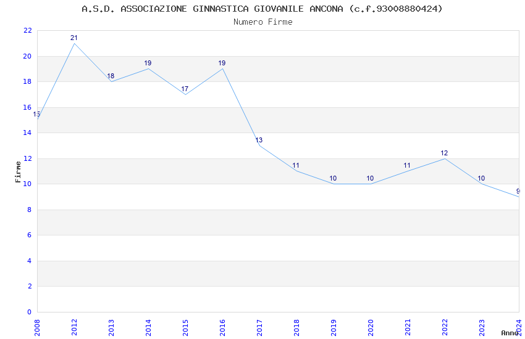525x339 pixels.
Task: Click the y-axis tick value 8
Action: coord(30,210)
